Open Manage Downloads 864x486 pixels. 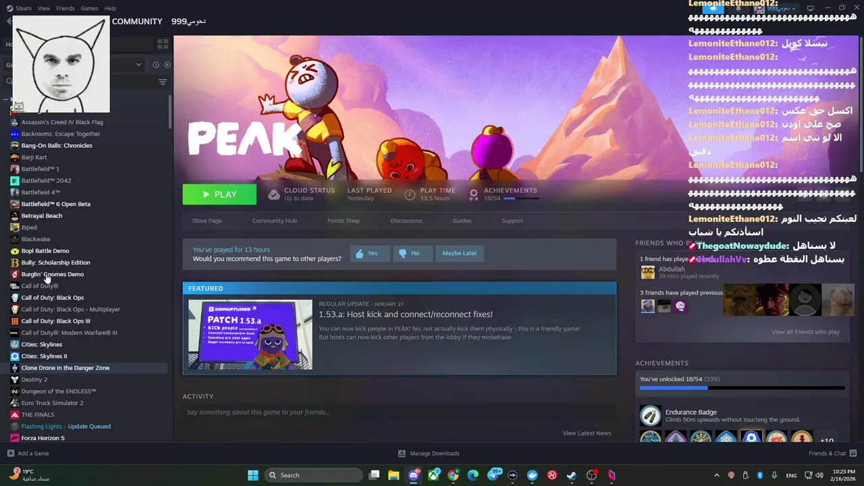click(x=429, y=454)
